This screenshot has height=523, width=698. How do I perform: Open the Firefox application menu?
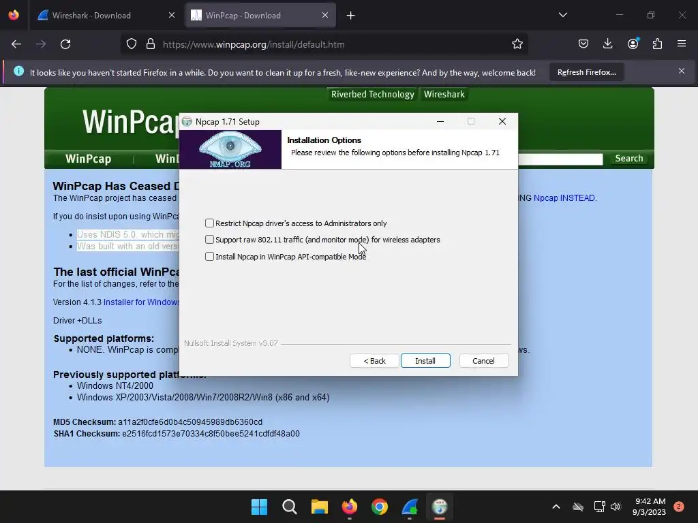[682, 44]
